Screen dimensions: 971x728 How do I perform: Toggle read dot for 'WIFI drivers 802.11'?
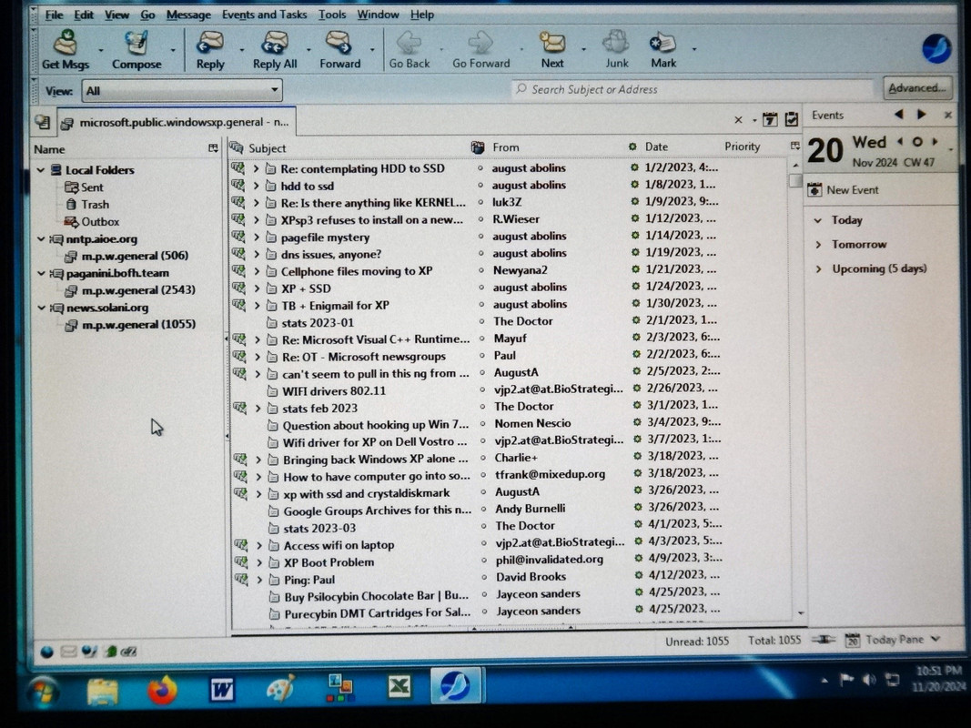pyautogui.click(x=482, y=389)
